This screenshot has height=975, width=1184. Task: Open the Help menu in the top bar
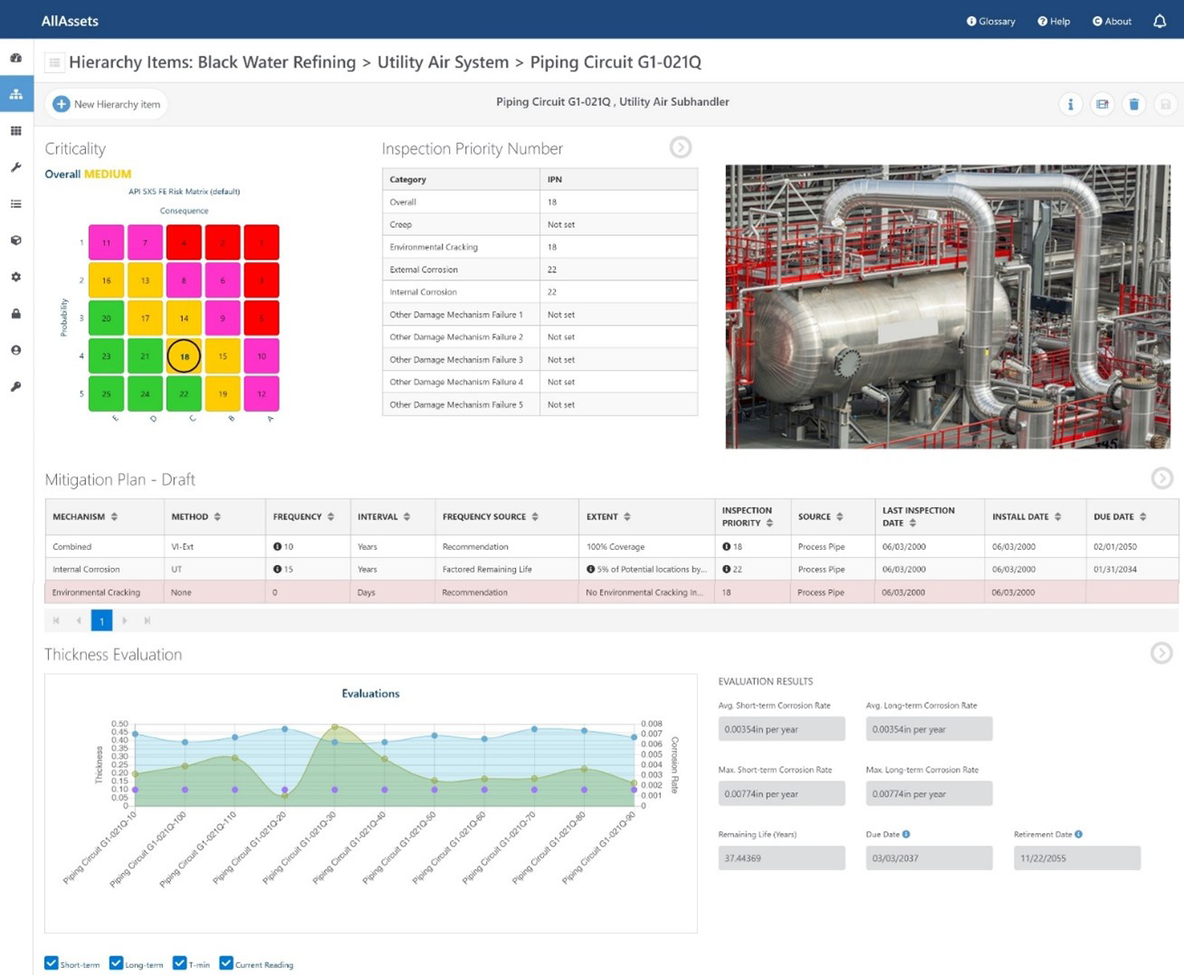point(1053,21)
